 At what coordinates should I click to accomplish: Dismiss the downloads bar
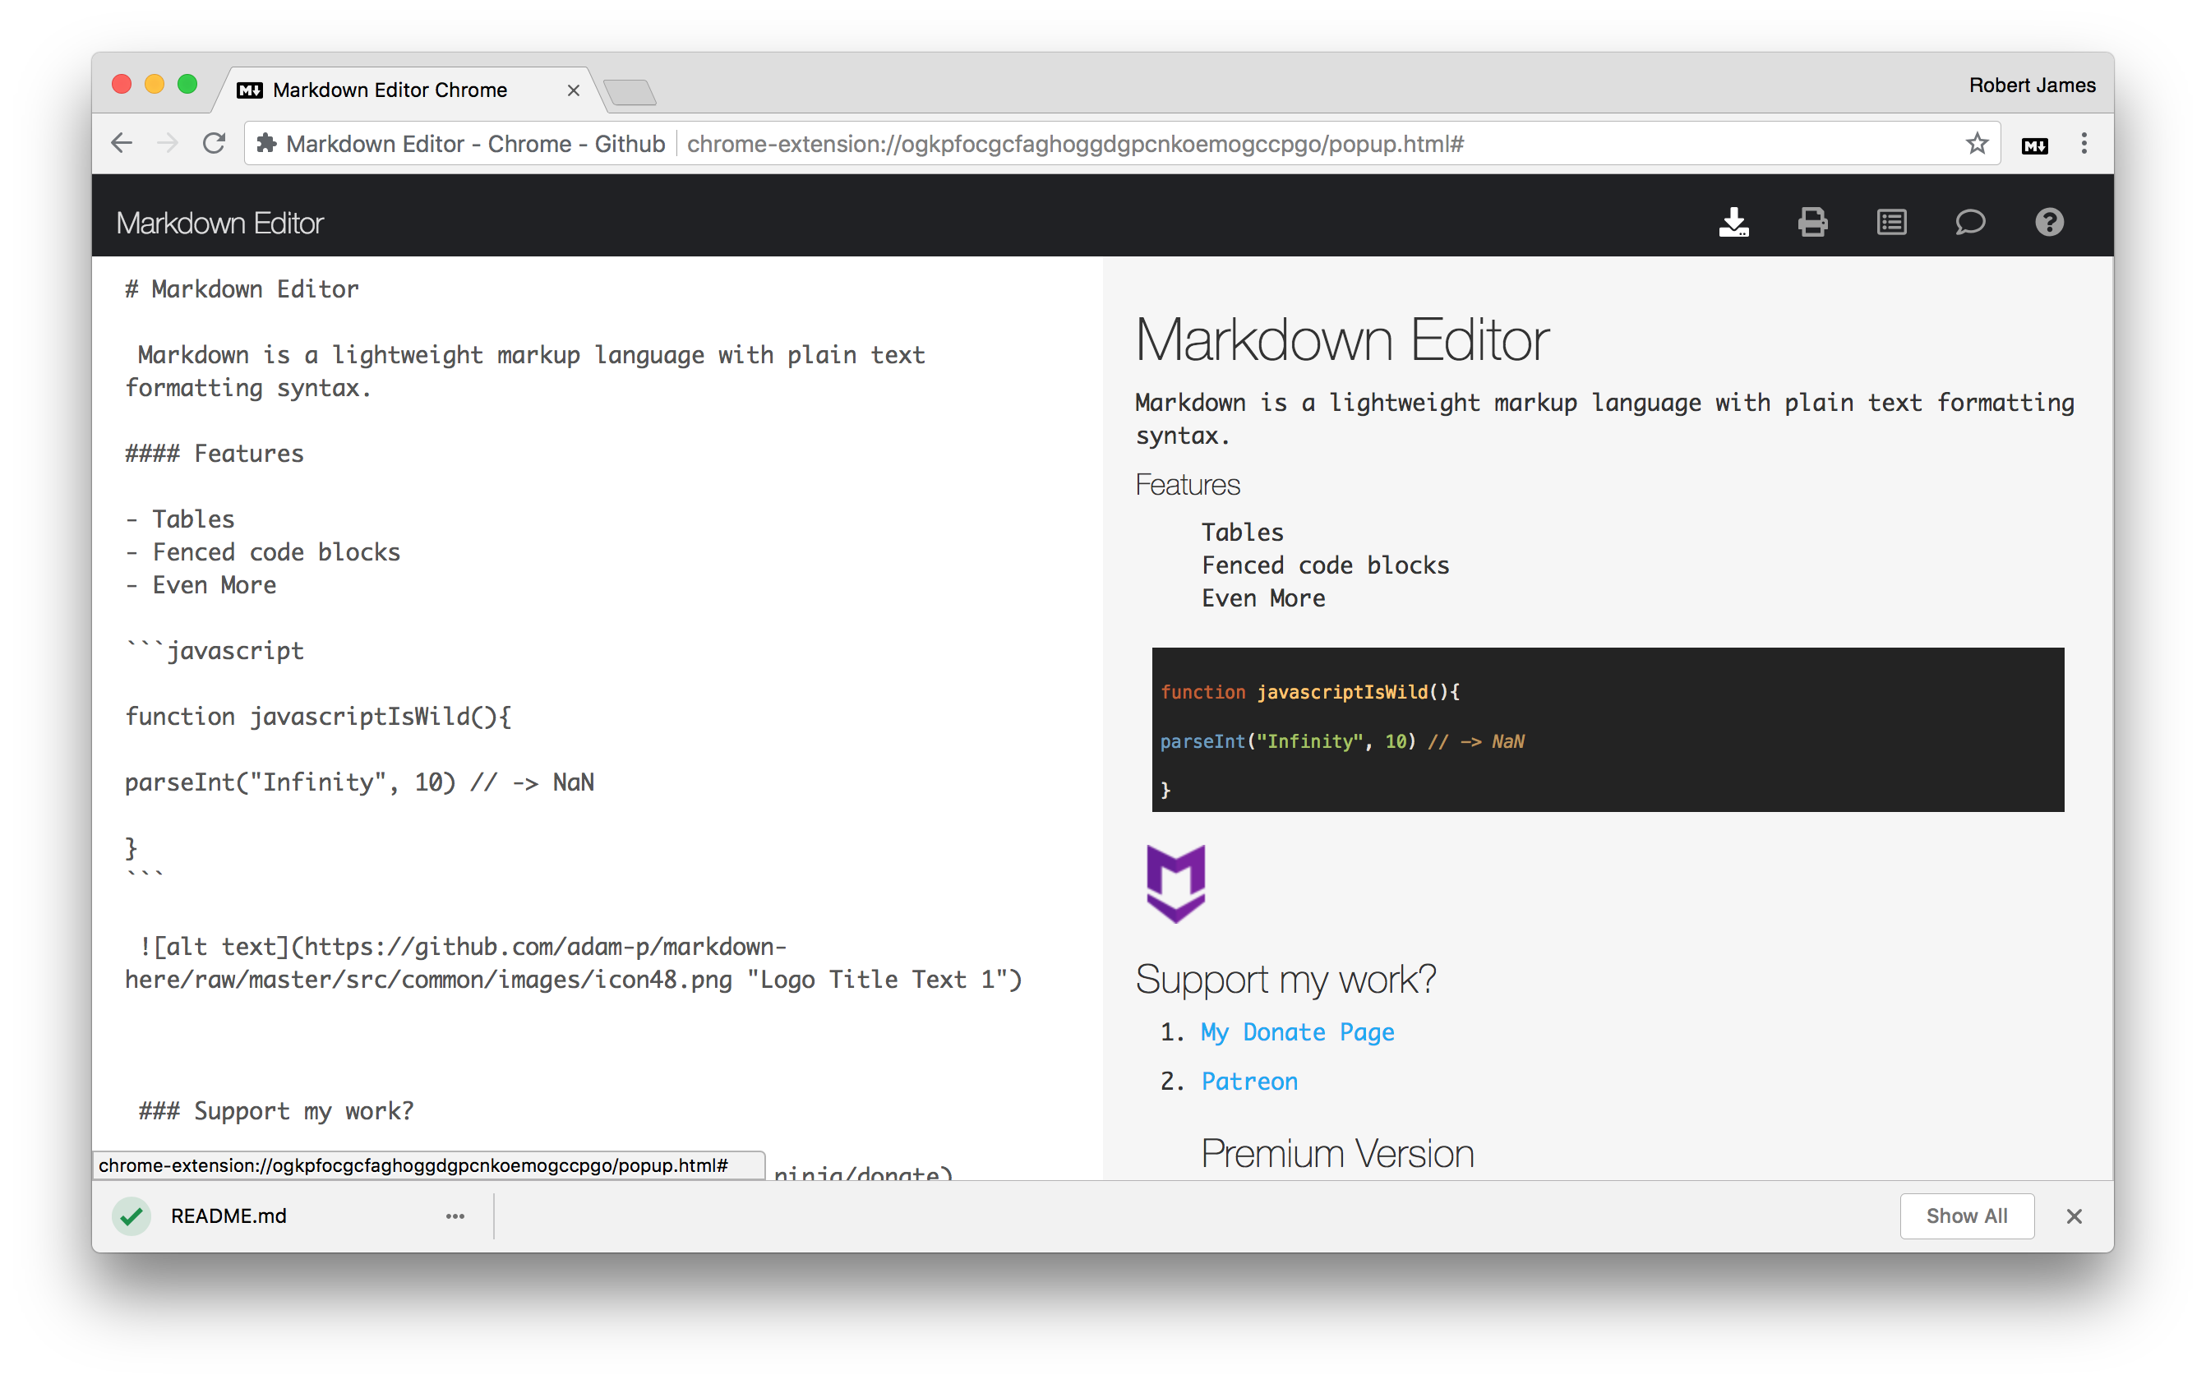[x=2074, y=1216]
